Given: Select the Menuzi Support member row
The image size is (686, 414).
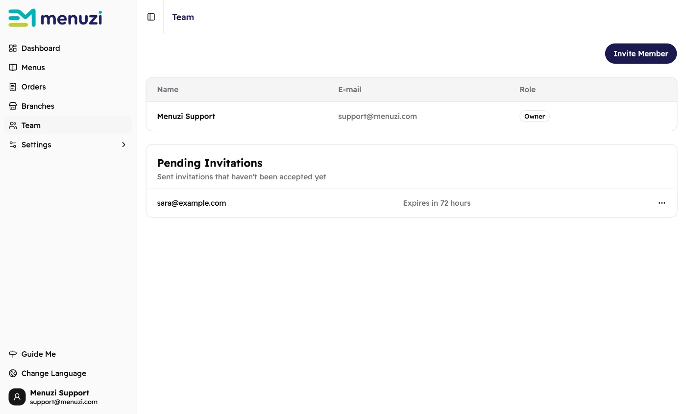Looking at the screenshot, I should [412, 116].
